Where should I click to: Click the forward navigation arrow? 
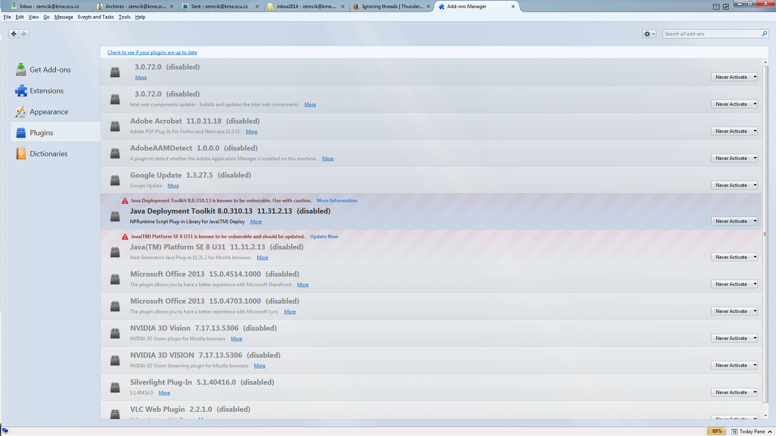pyautogui.click(x=24, y=34)
